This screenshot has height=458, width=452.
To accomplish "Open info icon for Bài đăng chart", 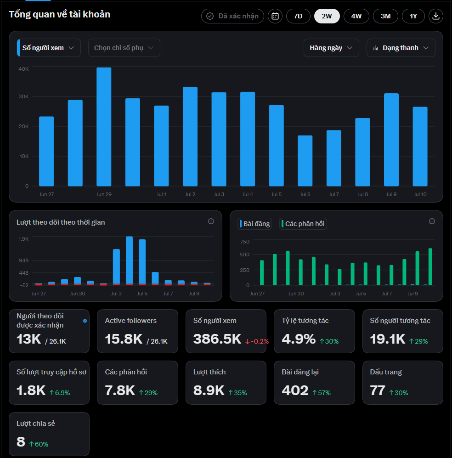I will (x=432, y=221).
